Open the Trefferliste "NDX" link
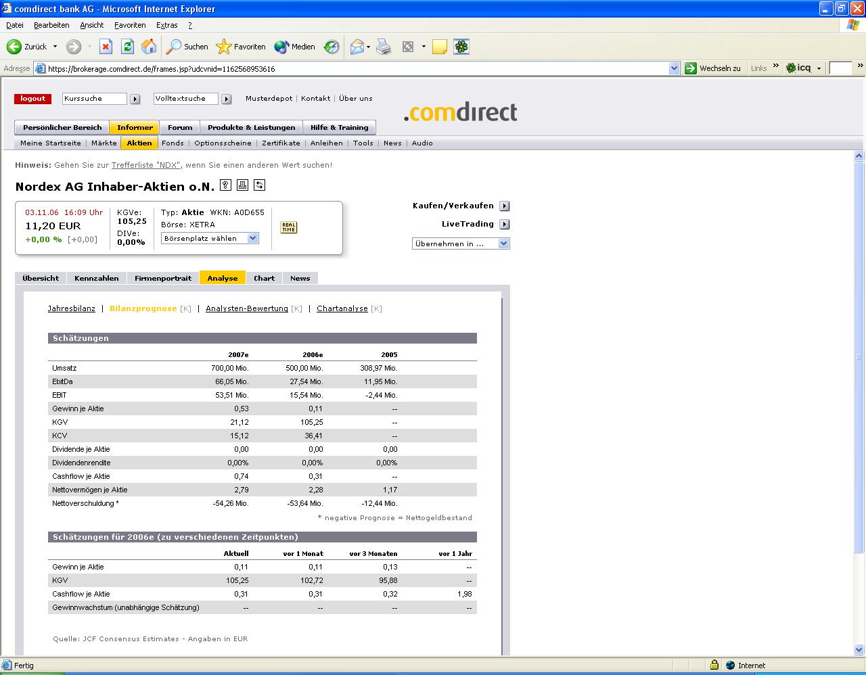The width and height of the screenshot is (866, 675). (145, 165)
